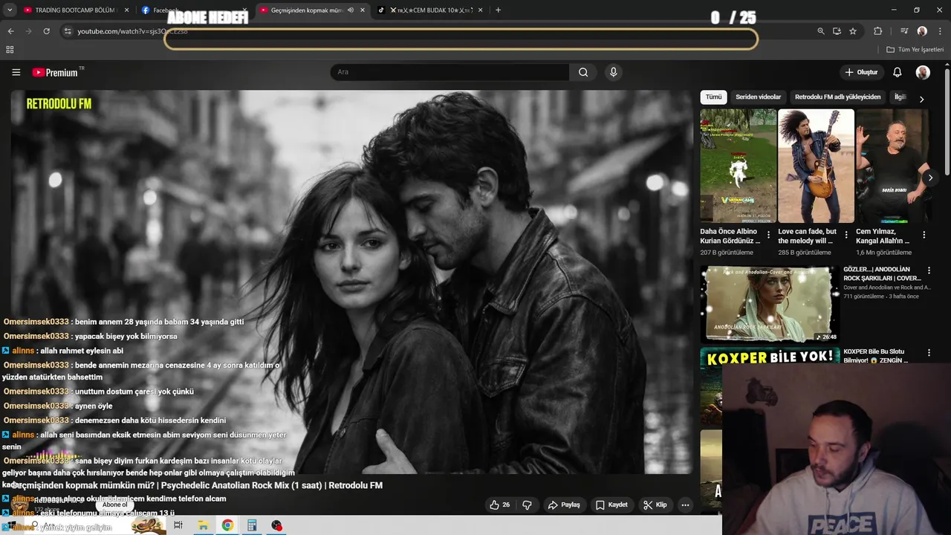Screen dimensions: 951x535
Task: Open new browser tab with plus
Action: tap(498, 10)
